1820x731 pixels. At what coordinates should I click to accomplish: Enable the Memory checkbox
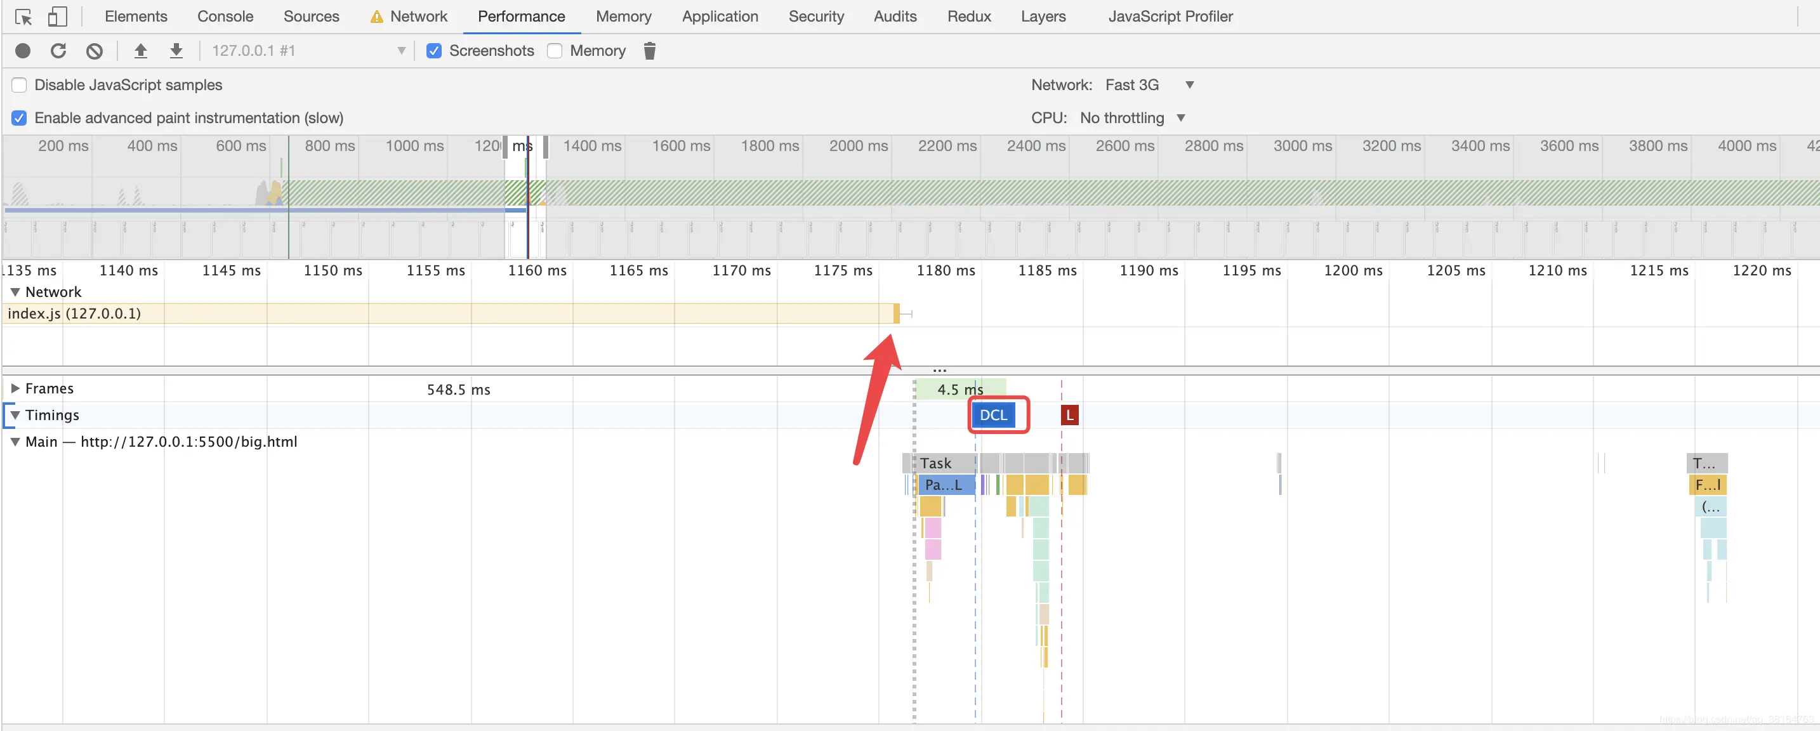pos(555,51)
